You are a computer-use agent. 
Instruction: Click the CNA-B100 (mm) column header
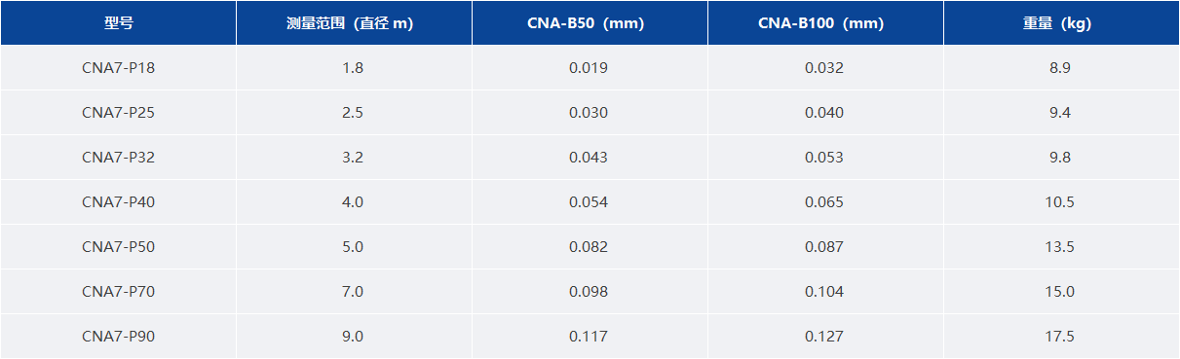[824, 23]
